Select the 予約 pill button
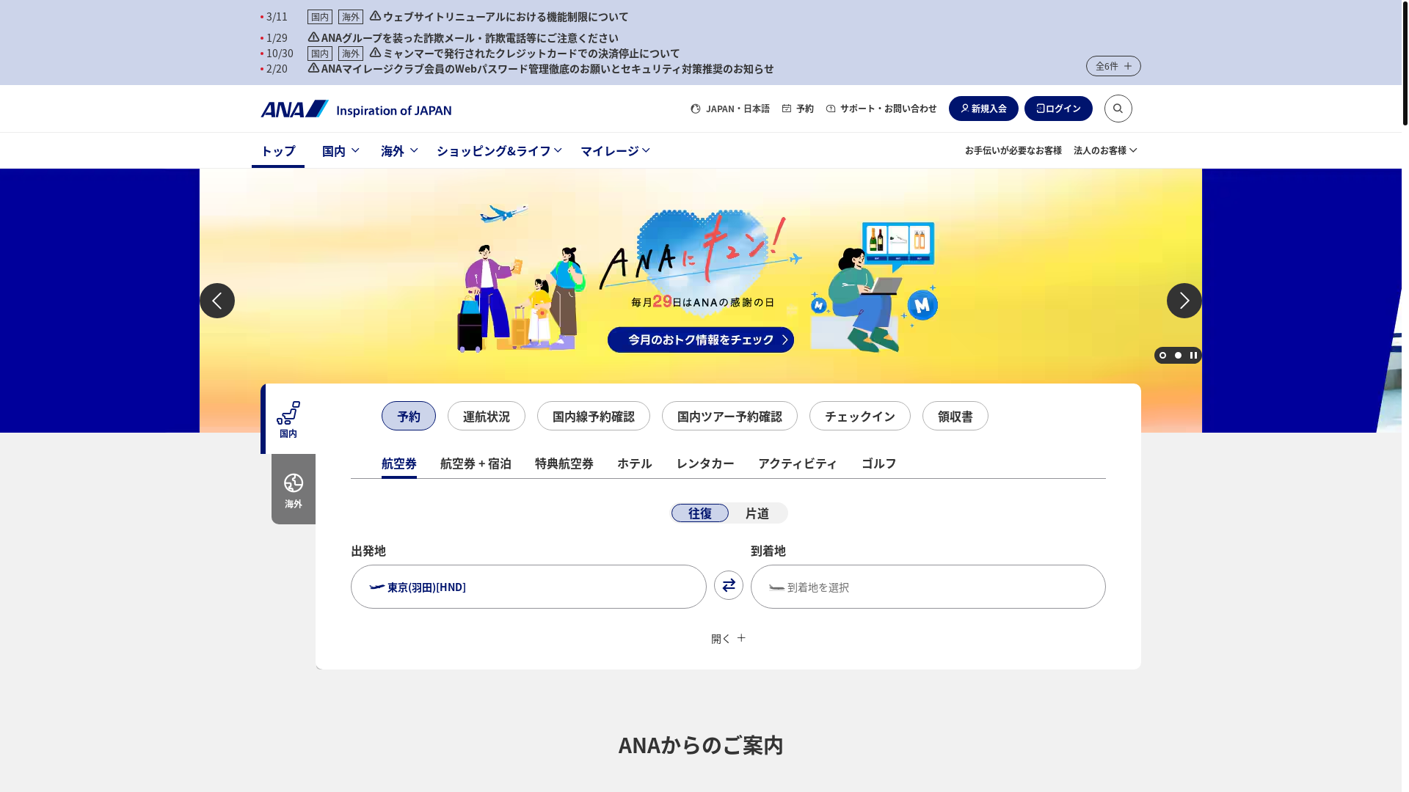1409x792 pixels. coord(409,416)
